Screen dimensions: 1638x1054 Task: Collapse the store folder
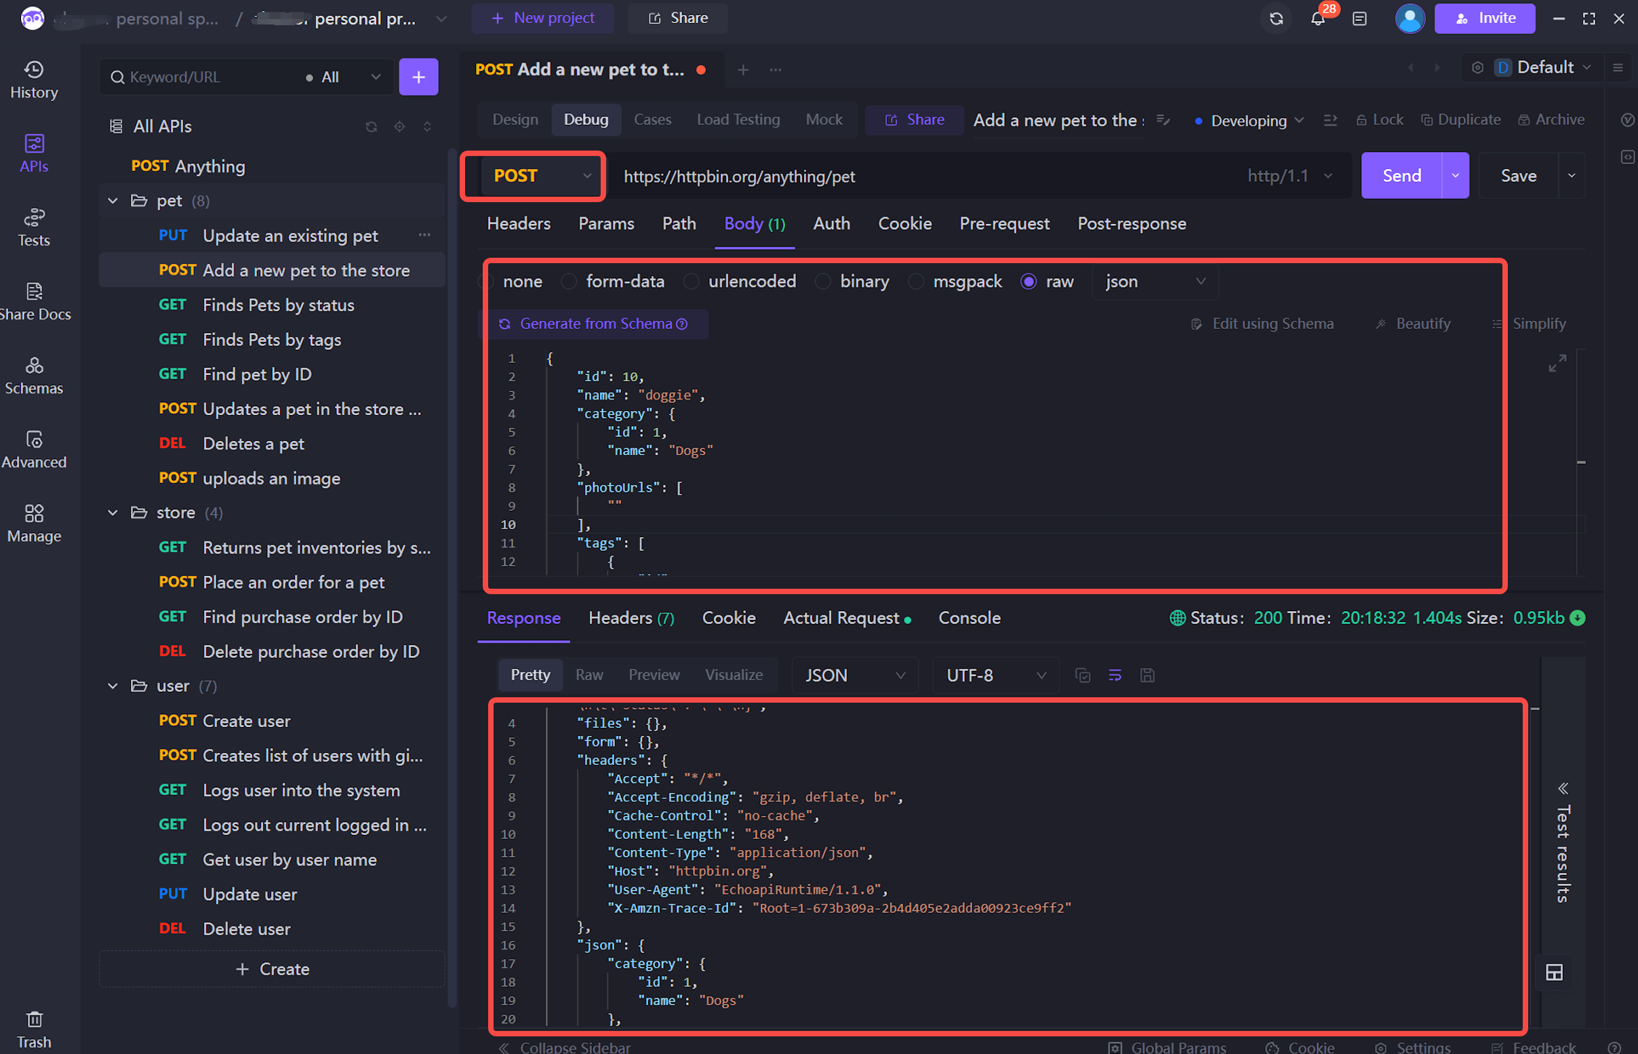pyautogui.click(x=113, y=513)
